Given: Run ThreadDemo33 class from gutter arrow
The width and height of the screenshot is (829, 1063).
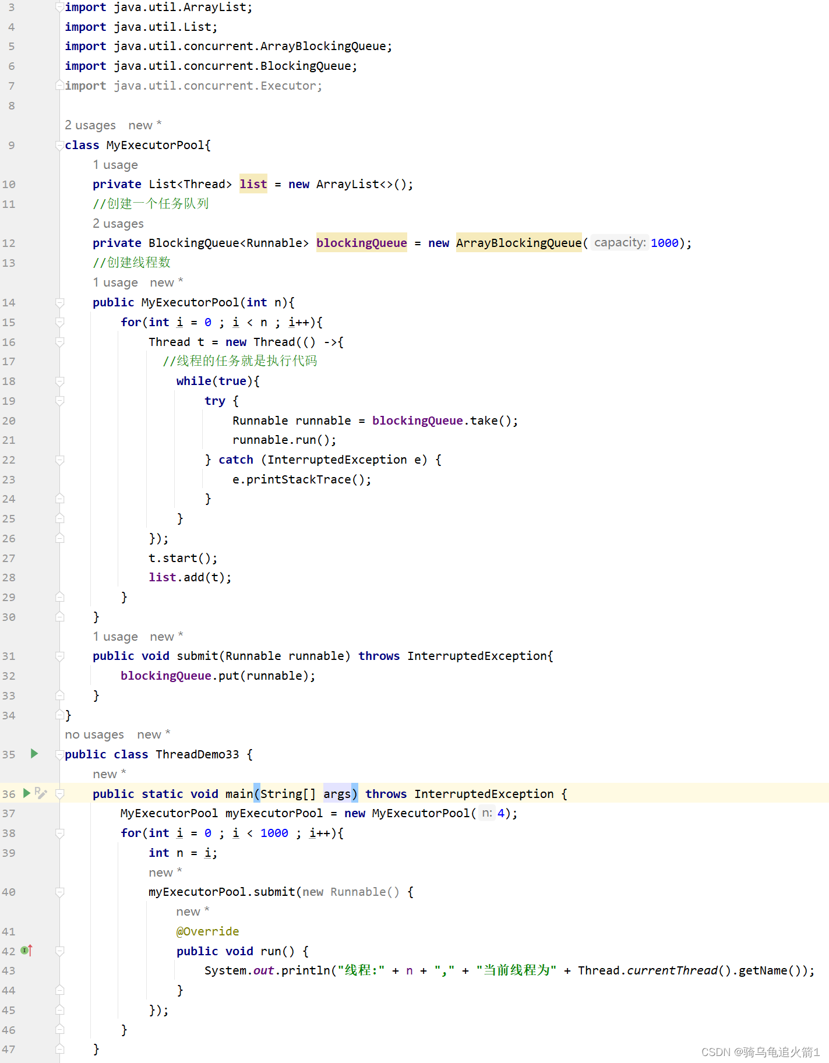Looking at the screenshot, I should tap(34, 754).
